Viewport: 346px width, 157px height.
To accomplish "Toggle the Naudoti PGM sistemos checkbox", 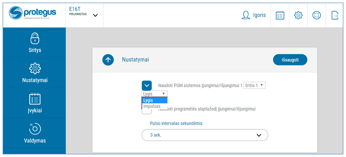I will pyautogui.click(x=147, y=86).
